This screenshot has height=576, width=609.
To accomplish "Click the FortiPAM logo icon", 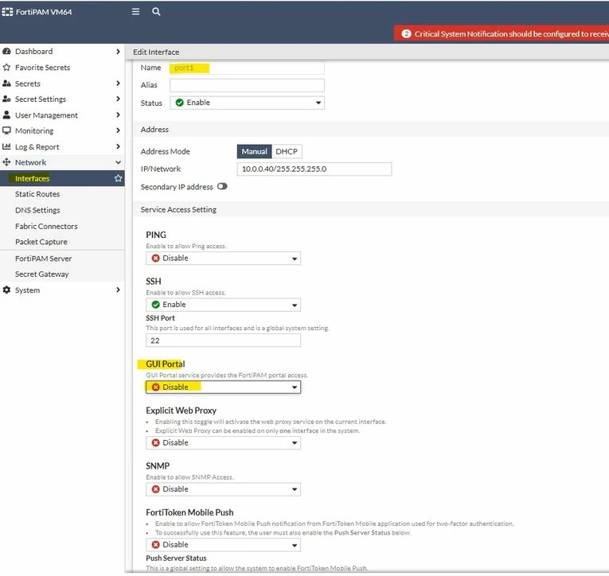I will 7,12.
